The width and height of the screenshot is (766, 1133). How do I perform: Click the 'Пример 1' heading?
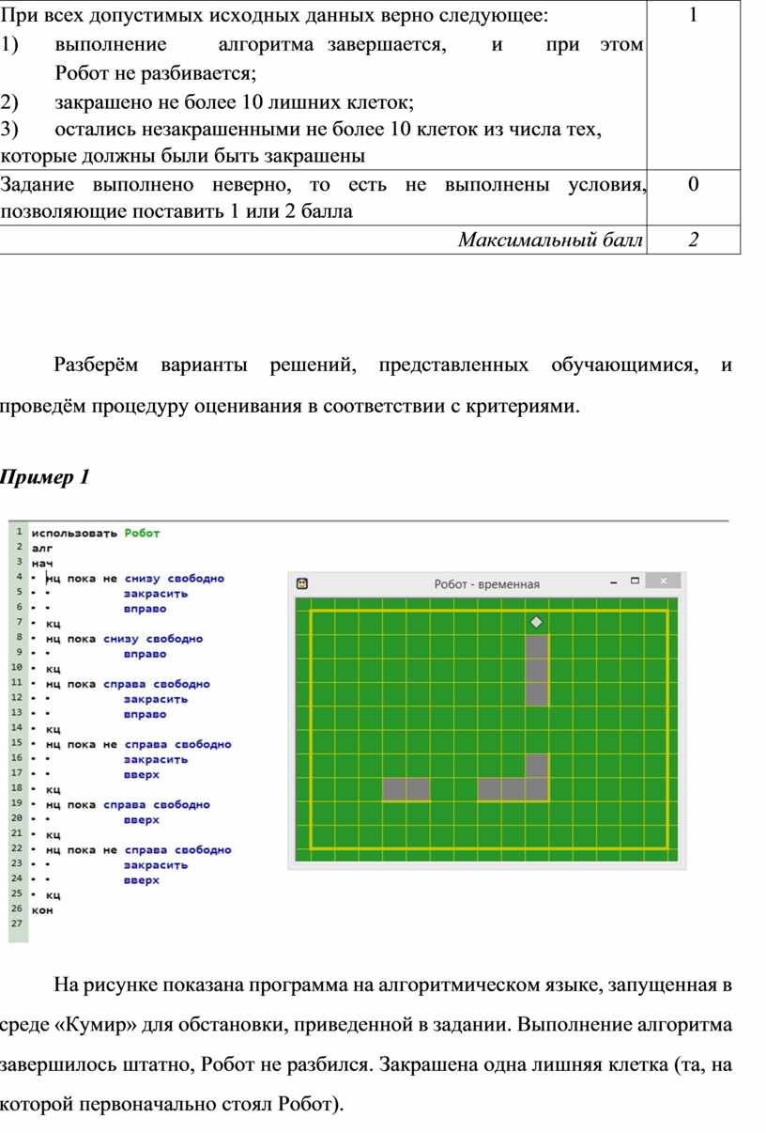pos(45,477)
